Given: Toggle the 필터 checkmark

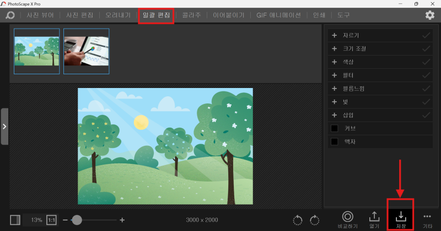Looking at the screenshot, I should [426, 75].
